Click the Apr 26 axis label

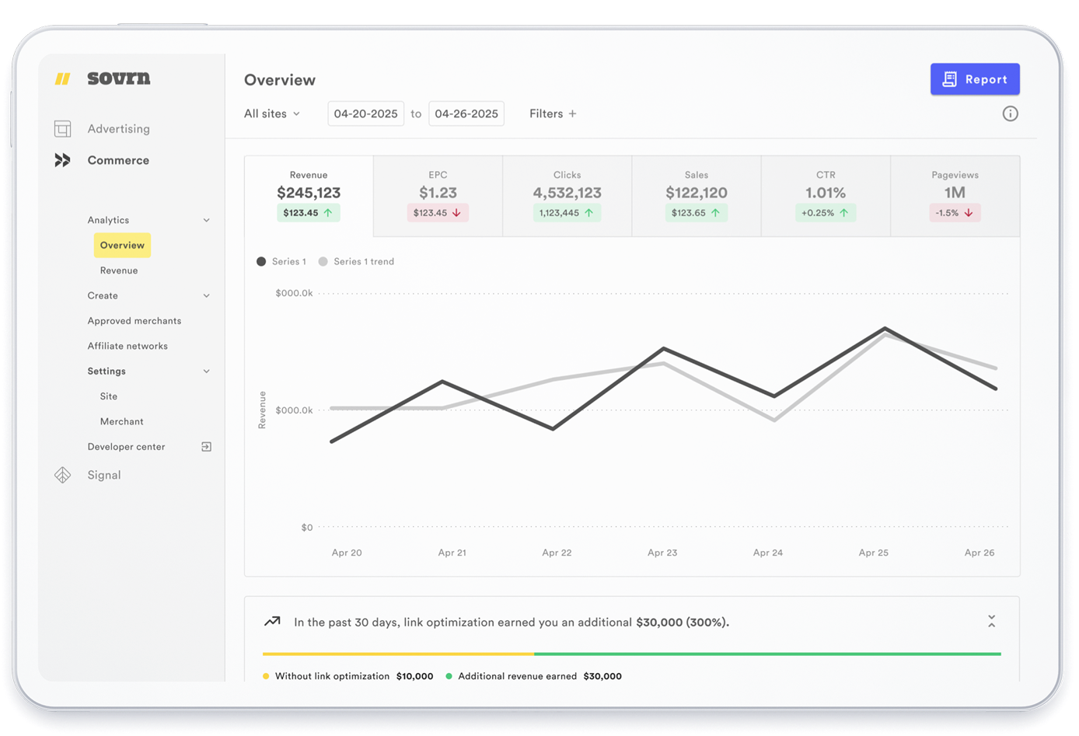tap(979, 553)
